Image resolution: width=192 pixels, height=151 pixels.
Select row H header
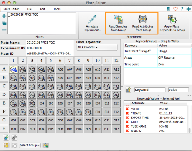(4, 128)
